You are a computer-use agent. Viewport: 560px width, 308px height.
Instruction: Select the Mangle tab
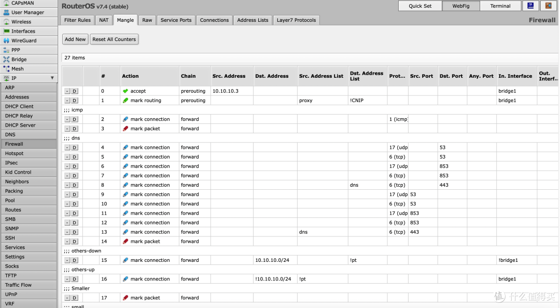(x=125, y=20)
